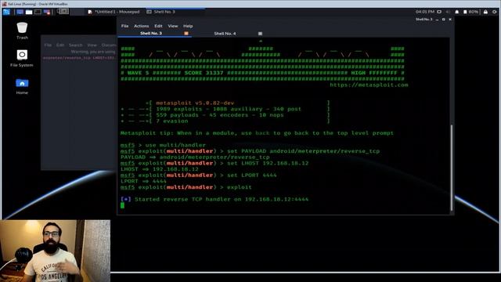Click the 'set LHOST 192.168.18.12' command line
The width and height of the screenshot is (501, 282).
[214, 164]
